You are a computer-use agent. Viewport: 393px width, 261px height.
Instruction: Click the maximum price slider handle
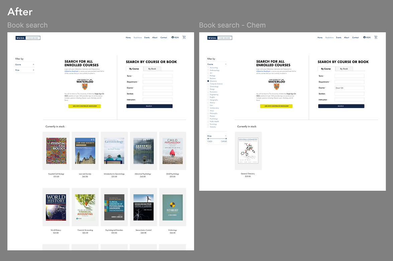click(226, 139)
